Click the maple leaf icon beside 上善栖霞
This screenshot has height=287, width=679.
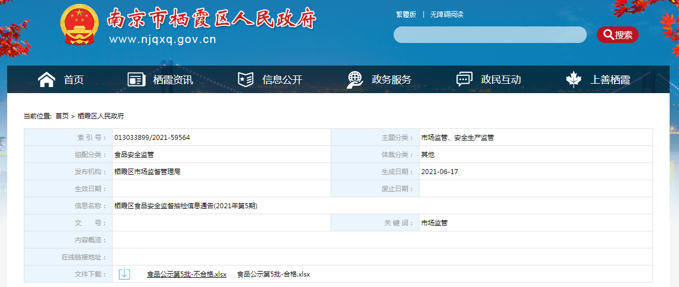574,79
